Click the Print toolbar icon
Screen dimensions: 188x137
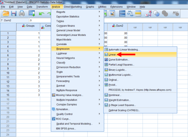click(22, 13)
